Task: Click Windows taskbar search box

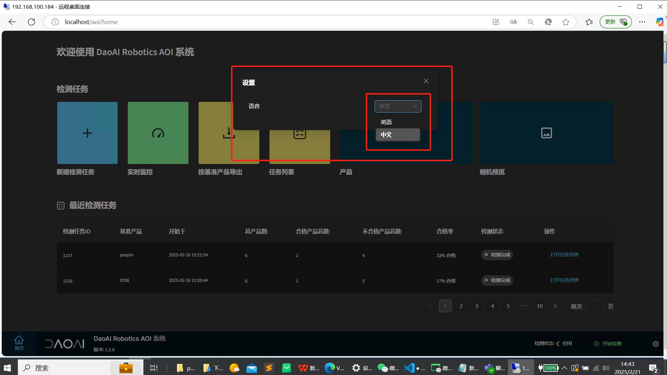Action: [x=80, y=368]
